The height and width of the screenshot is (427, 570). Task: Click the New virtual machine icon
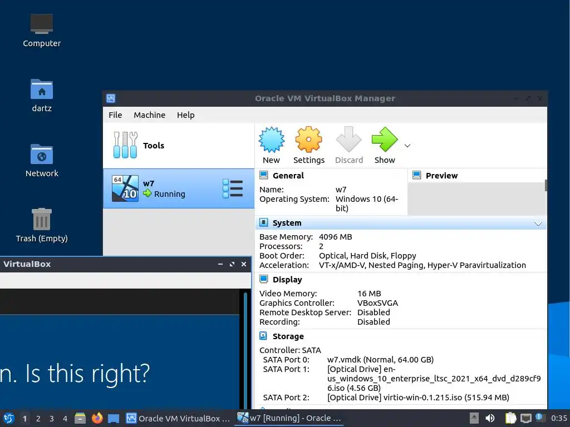click(x=271, y=140)
